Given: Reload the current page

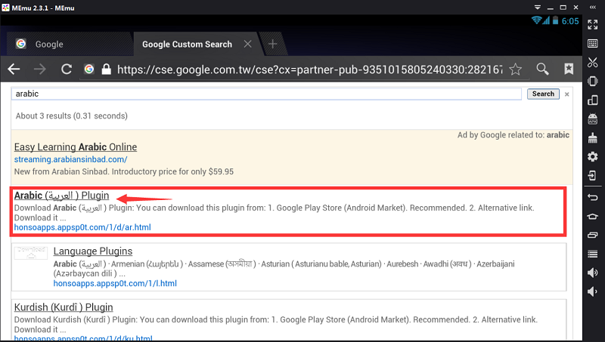Looking at the screenshot, I should (66, 69).
